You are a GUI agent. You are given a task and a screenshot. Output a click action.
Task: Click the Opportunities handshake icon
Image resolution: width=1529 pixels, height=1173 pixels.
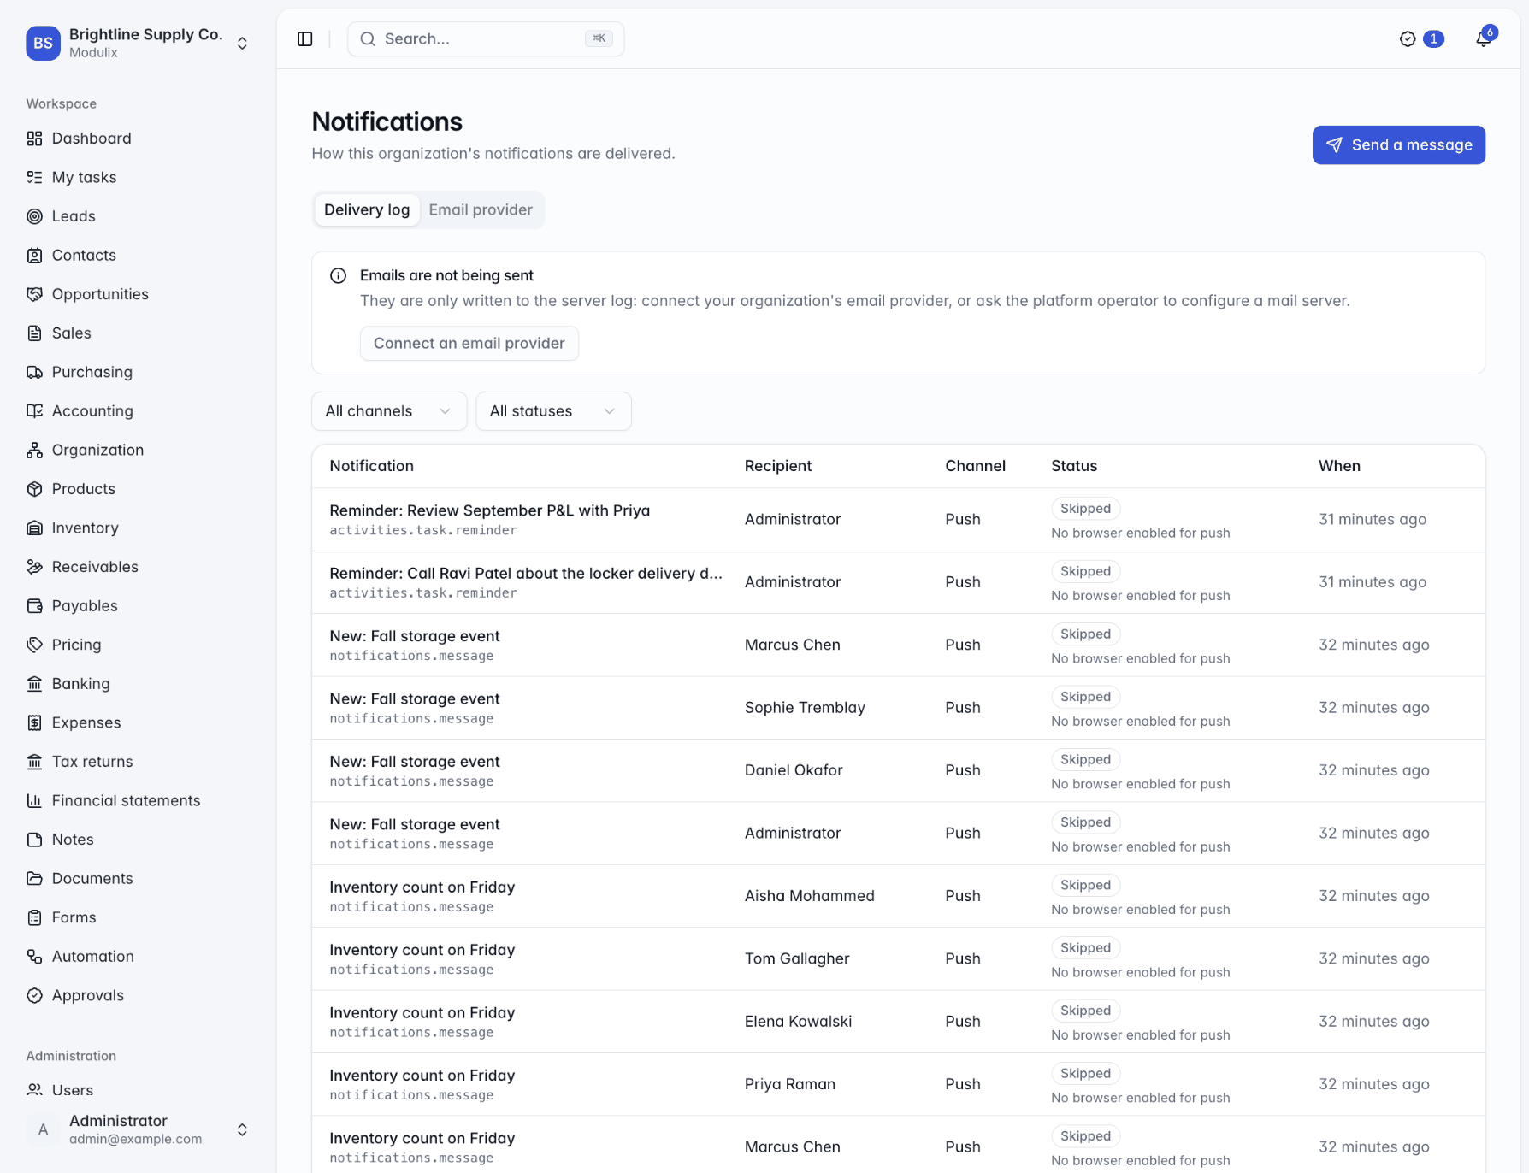coord(34,294)
